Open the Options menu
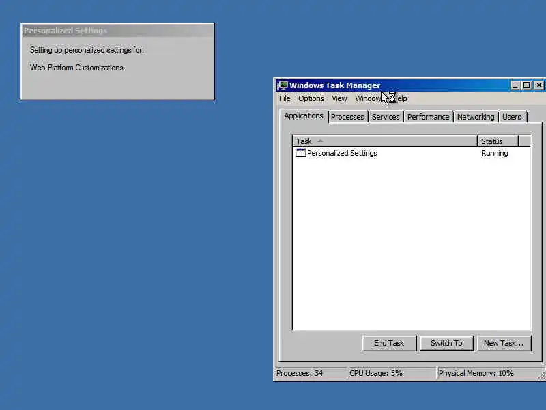The width and height of the screenshot is (546, 410). 311,98
